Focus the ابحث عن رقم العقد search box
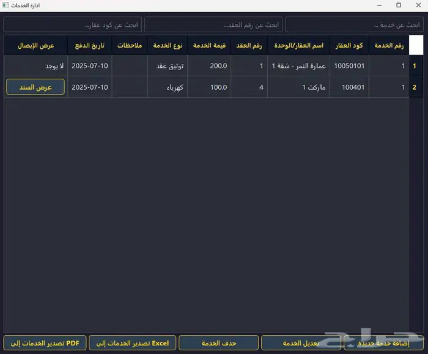Viewport: 428px width, 354px height. (213, 25)
